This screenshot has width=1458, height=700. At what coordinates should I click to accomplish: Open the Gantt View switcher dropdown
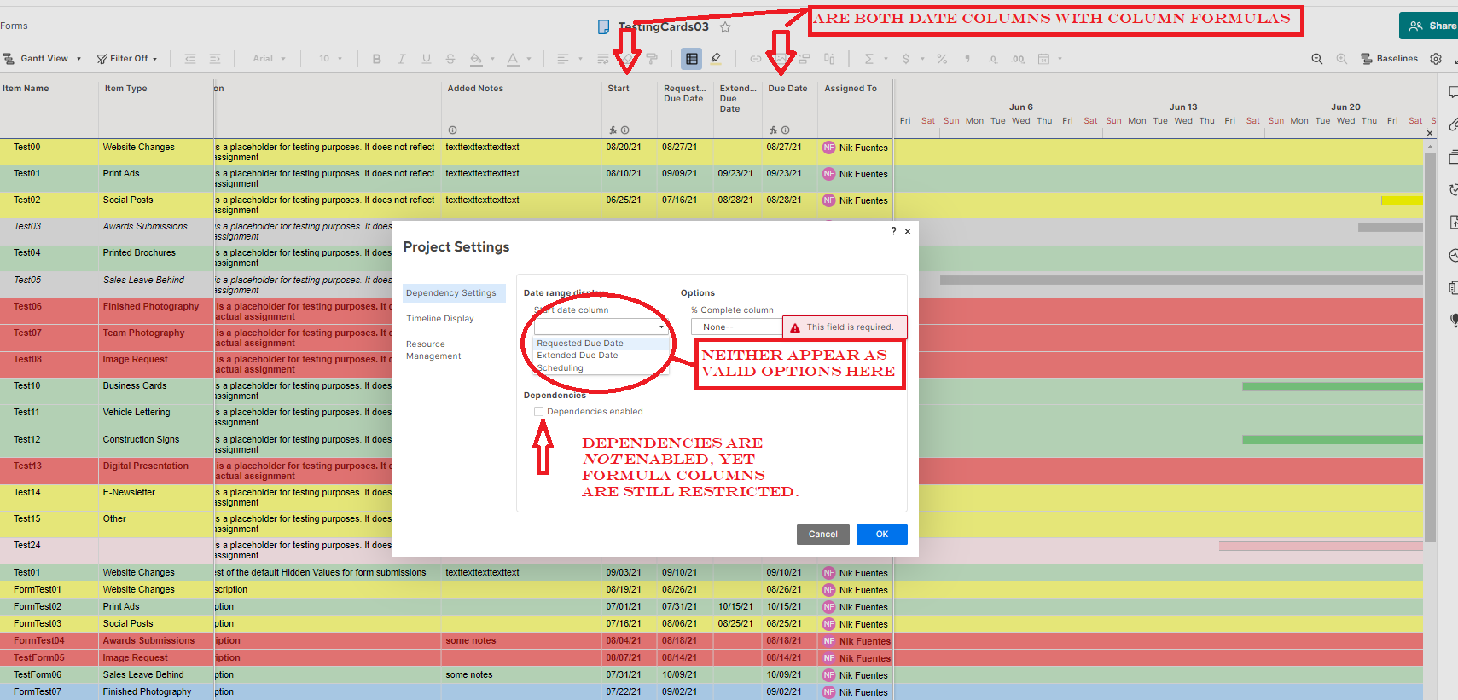click(43, 59)
